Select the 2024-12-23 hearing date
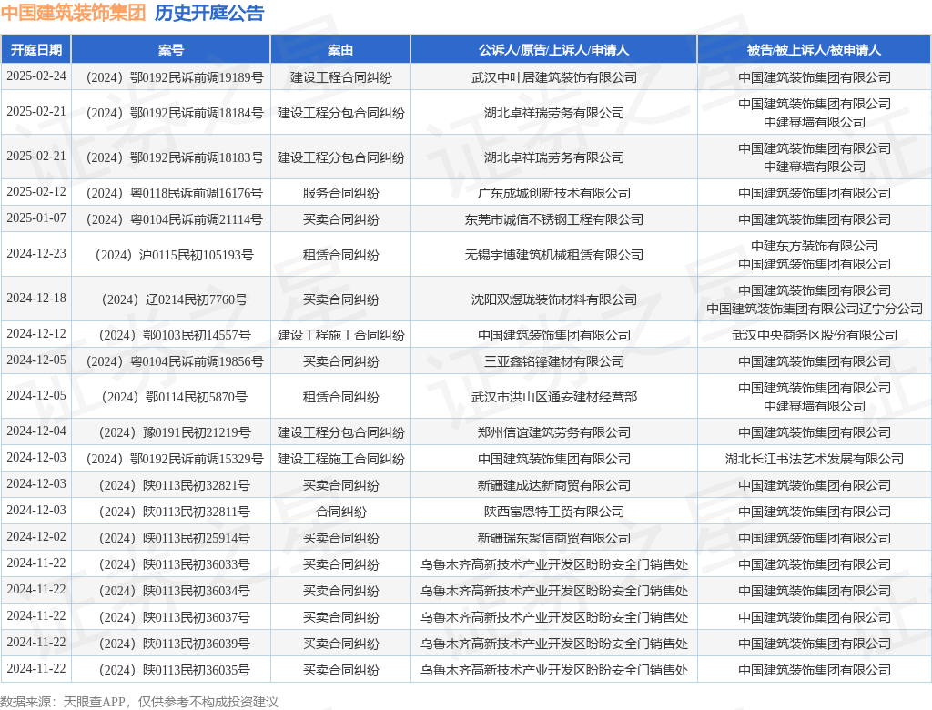This screenshot has width=932, height=710. click(x=37, y=255)
